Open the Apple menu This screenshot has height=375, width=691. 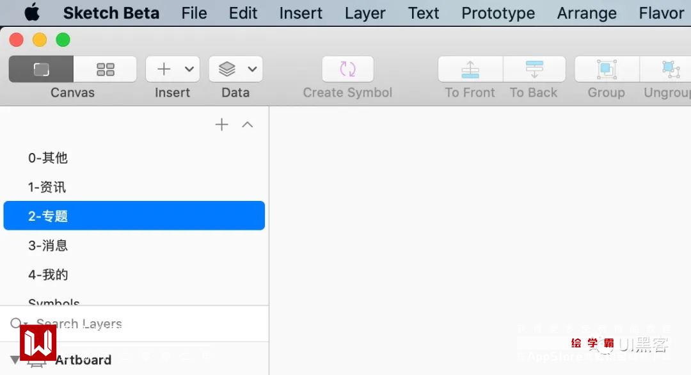tap(31, 13)
